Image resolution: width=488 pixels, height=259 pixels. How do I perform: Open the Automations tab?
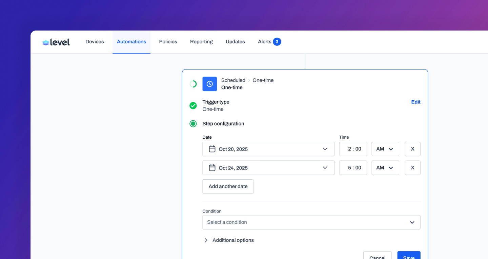coord(131,42)
